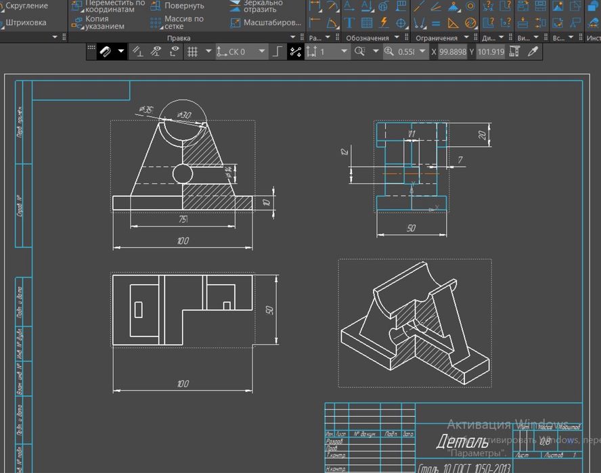Toggle the snap magnet icon
This screenshot has width=601, height=473.
click(x=105, y=51)
